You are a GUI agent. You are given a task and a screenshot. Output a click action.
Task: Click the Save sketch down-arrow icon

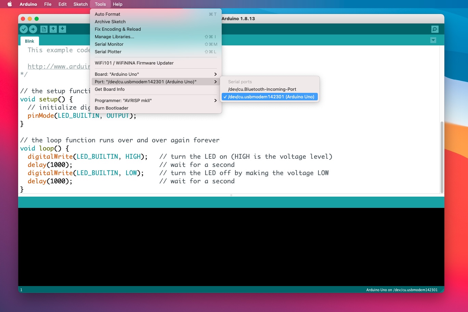coord(62,29)
